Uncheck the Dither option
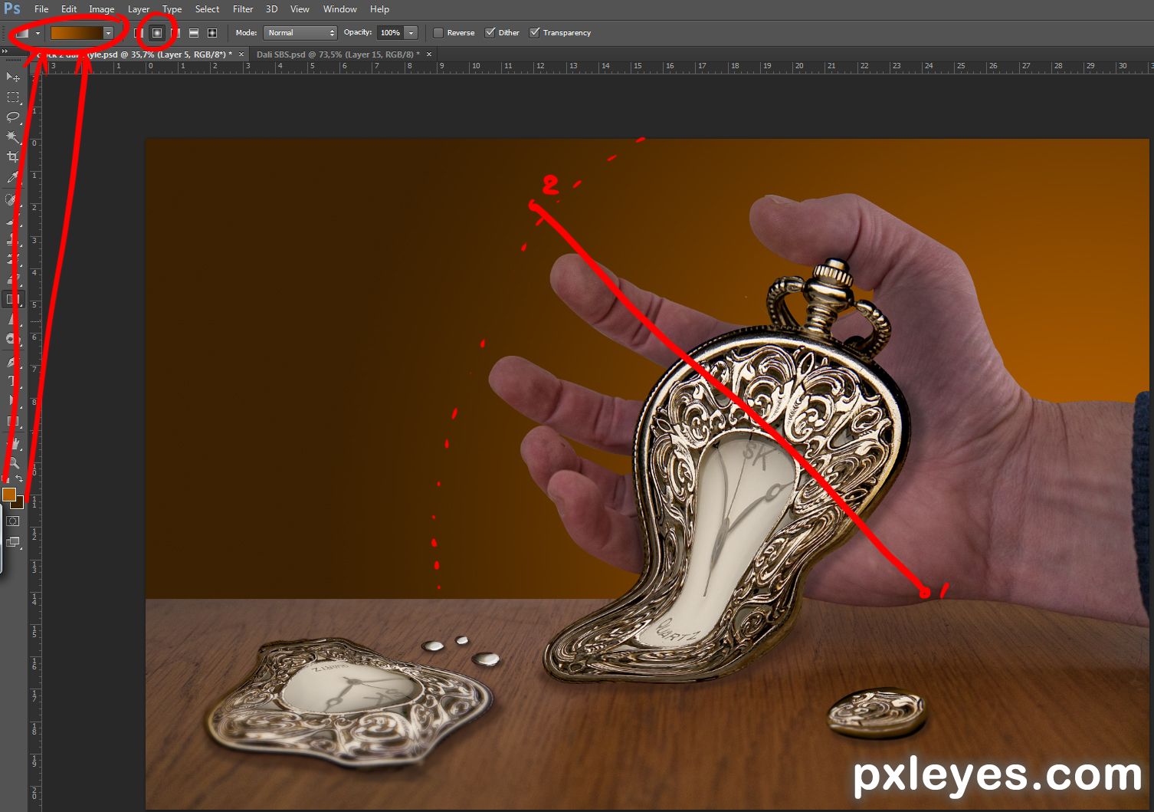The image size is (1154, 812). tap(490, 33)
